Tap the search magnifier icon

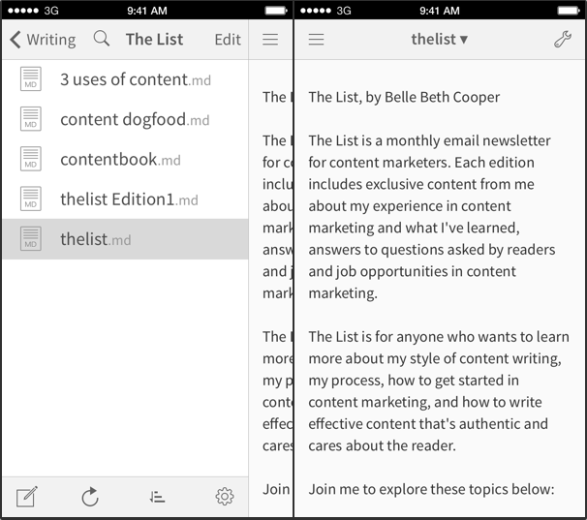point(102,40)
